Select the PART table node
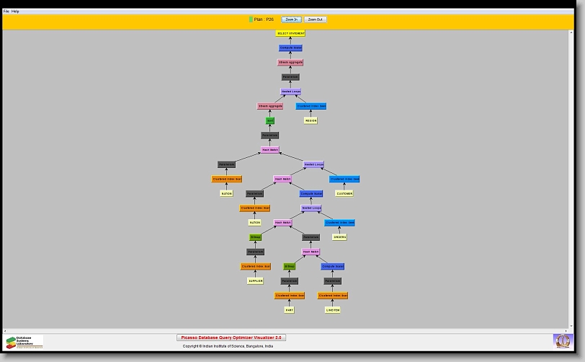 (290, 310)
